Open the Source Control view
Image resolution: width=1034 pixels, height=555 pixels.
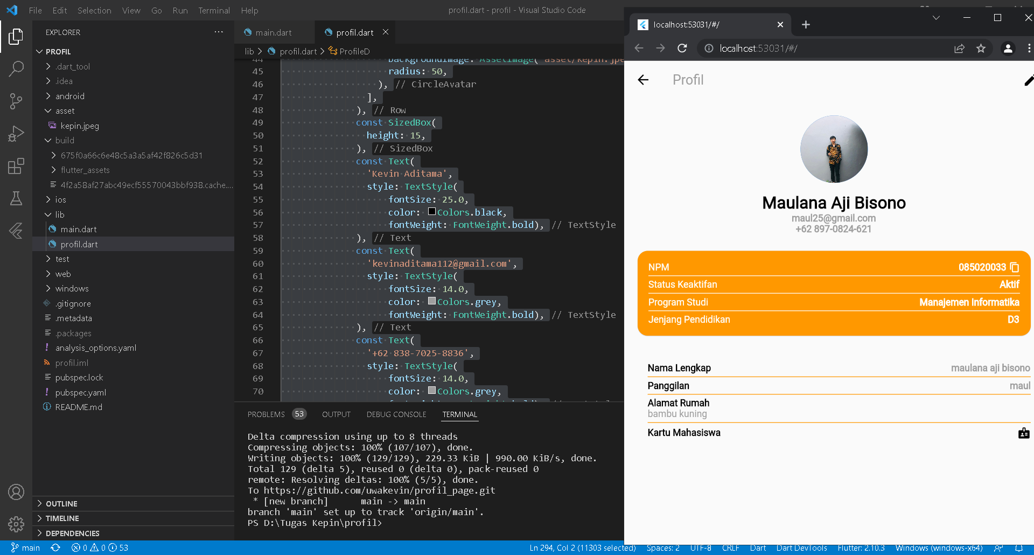coord(16,101)
